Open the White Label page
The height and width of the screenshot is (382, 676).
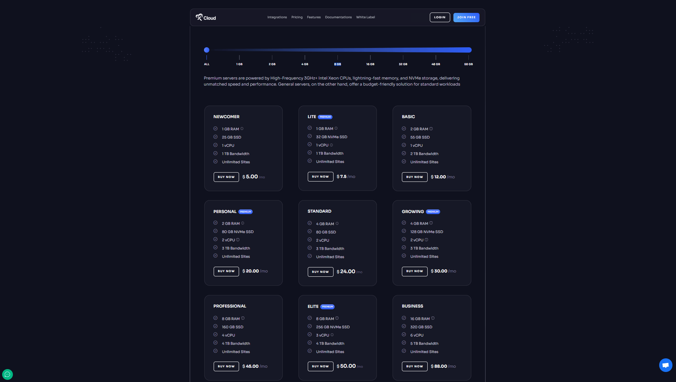(365, 17)
